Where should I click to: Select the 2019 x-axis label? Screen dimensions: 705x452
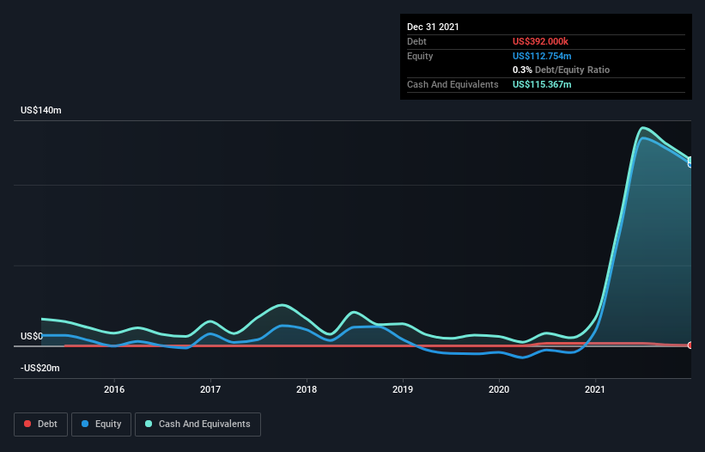point(403,389)
